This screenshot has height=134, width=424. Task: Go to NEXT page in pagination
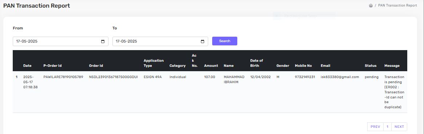(x=399, y=127)
